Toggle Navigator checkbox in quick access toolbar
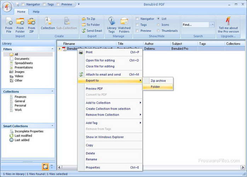247x177 pixels. pos(23,4)
